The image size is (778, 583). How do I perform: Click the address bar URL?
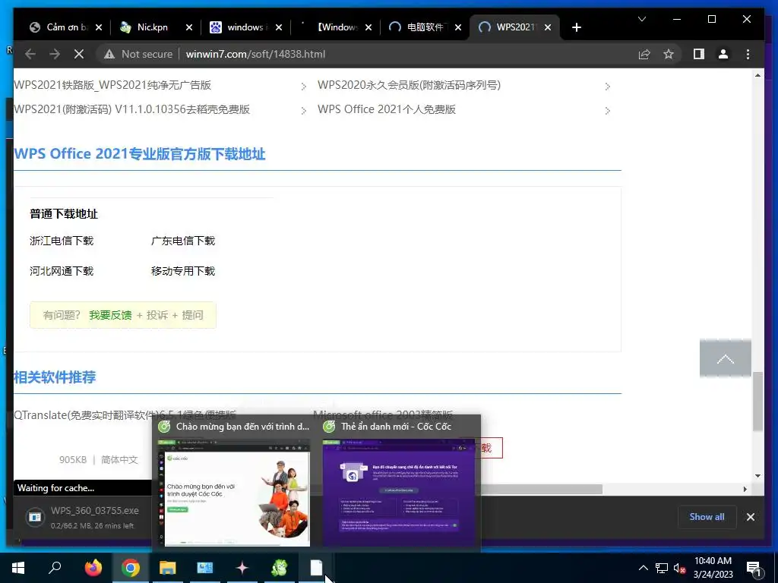tap(255, 54)
